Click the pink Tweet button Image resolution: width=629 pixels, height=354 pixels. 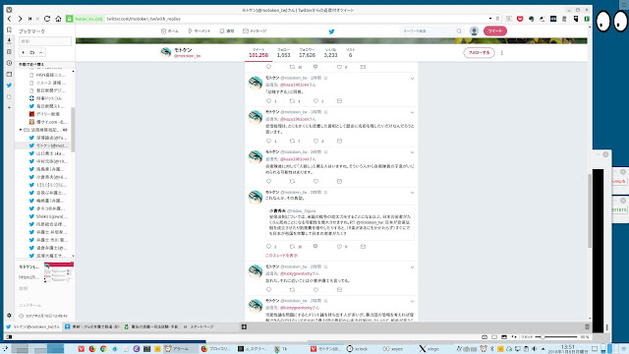tap(495, 30)
